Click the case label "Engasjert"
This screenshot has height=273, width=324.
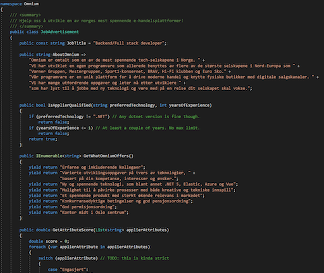point(74,270)
